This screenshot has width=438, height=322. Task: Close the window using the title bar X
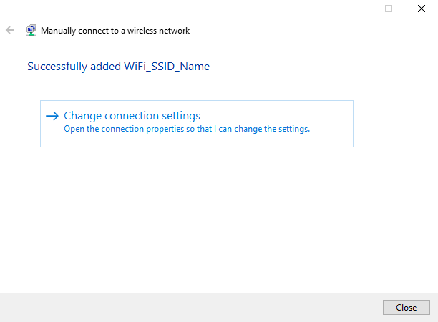tap(422, 9)
